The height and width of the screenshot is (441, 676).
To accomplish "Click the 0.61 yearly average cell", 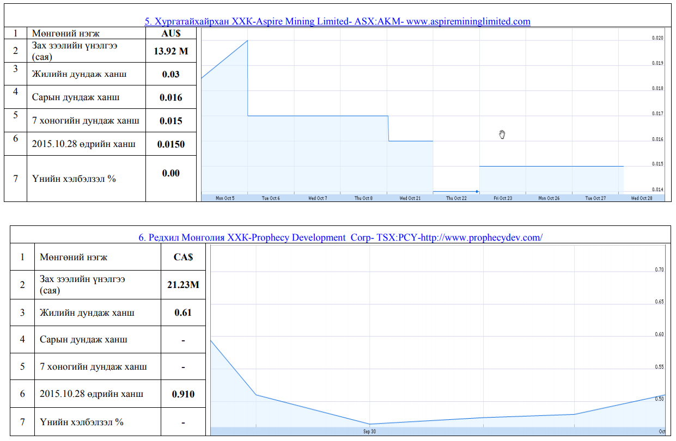I will point(183,313).
